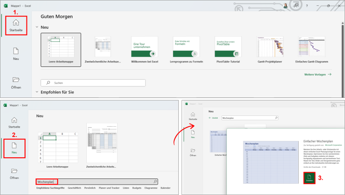This screenshot has height=195, width=345.
Task: Click Wochenplan search box in bottom-right window
Action: (x=250, y=118)
